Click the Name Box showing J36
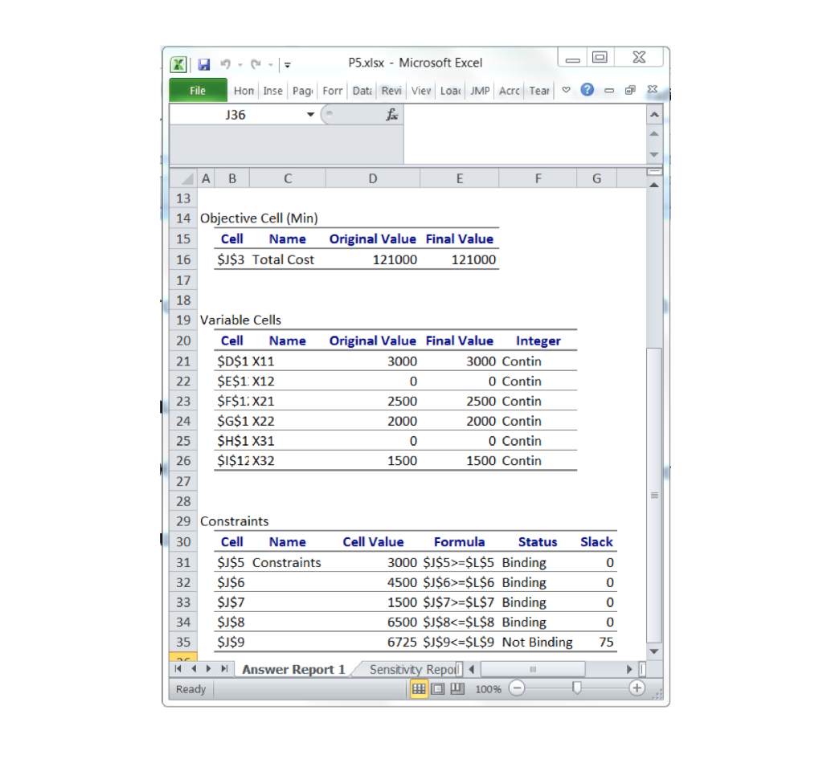 (x=235, y=115)
